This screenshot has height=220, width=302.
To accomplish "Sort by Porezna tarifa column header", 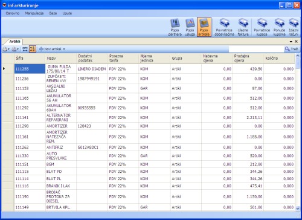I will pos(123,58).
